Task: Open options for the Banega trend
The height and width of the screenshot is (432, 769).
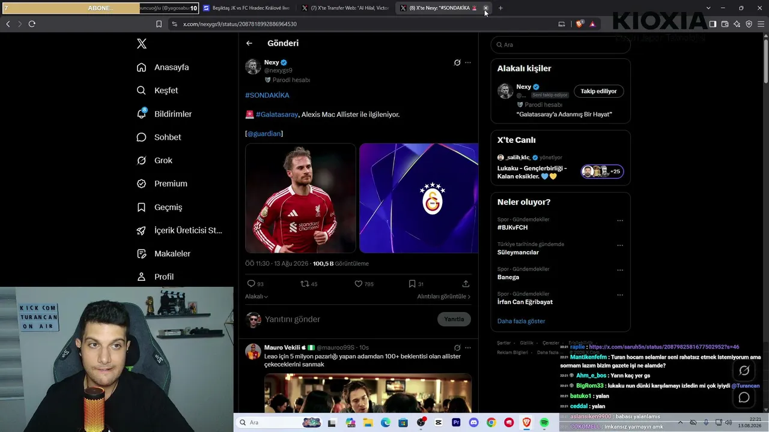Action: (620, 270)
